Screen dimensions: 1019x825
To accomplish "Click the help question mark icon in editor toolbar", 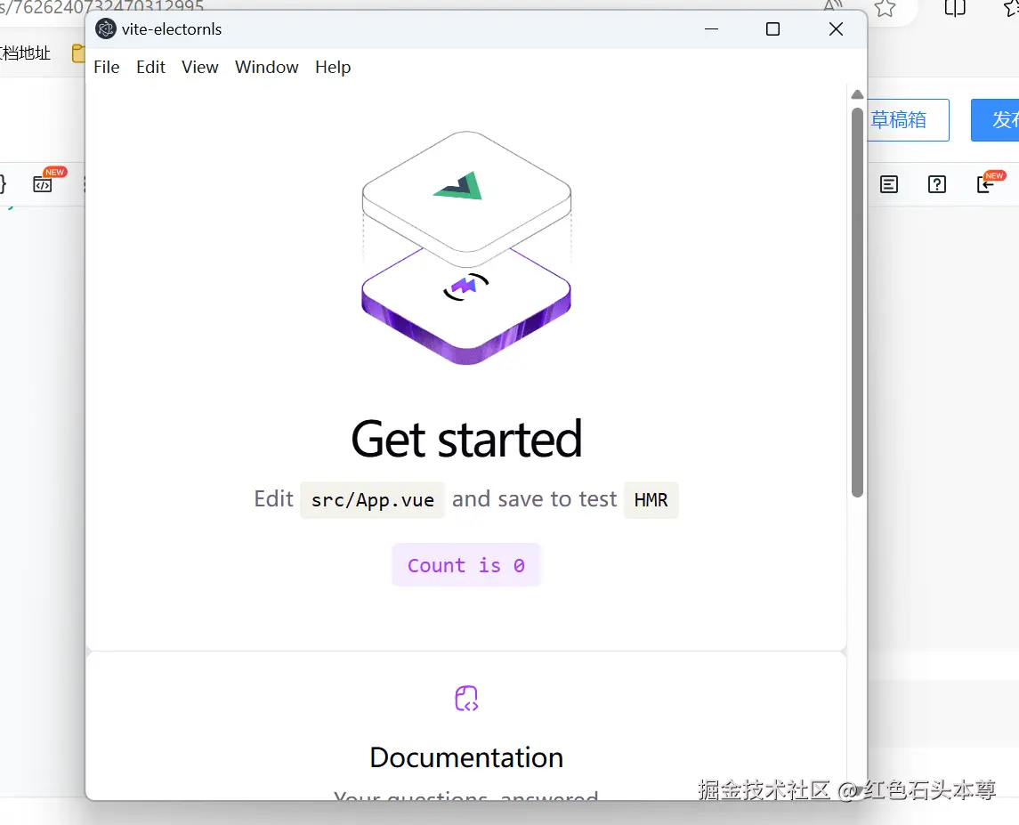I will click(936, 184).
